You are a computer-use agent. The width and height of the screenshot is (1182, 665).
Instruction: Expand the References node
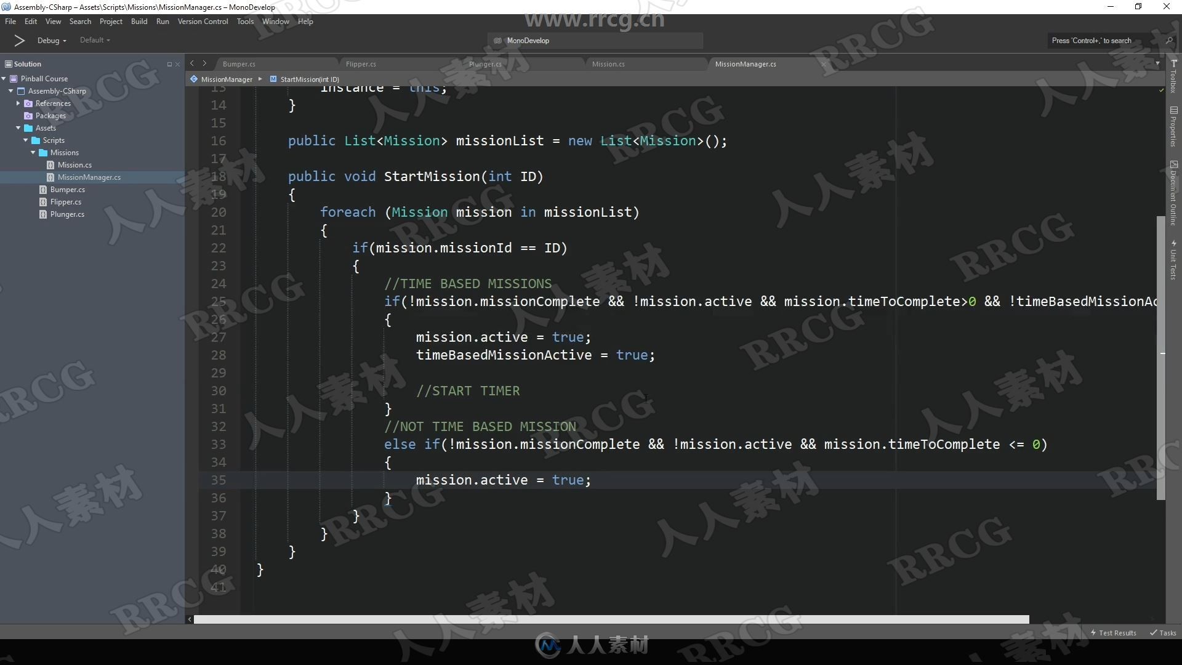click(18, 103)
